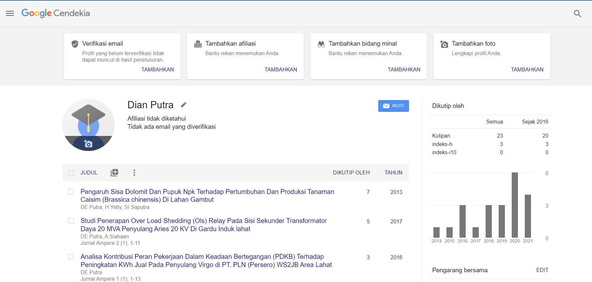Click the indeks-h row label
Screen dimensions: 592x282
[x=442, y=144]
